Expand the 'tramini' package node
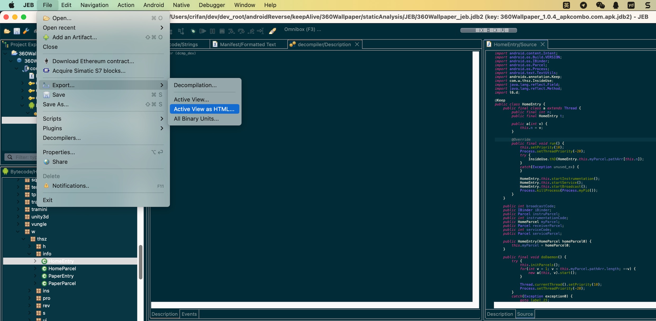Image resolution: width=656 pixels, height=321 pixels. point(18,209)
